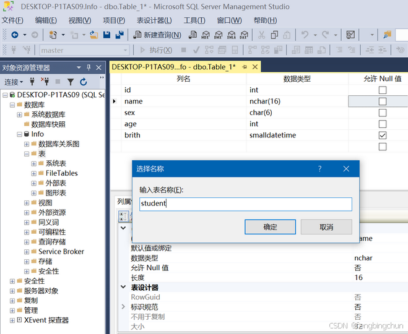Open the 视图(V) menu
Viewport: 408px width, 334px height.
pyautogui.click(x=80, y=20)
